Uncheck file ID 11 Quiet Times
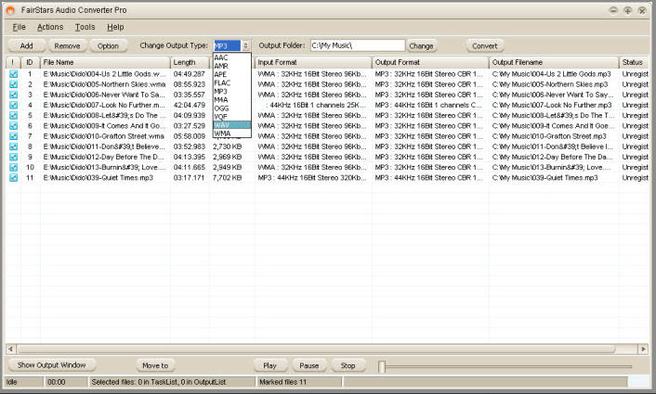 13,177
